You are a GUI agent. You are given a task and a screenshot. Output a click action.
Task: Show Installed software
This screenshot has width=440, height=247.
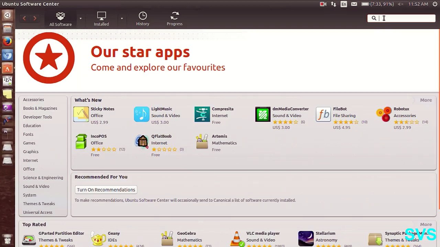click(101, 19)
